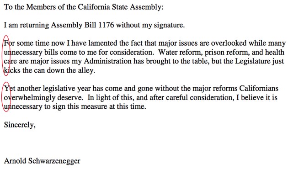Click the word 'Californians' in second paragraph
The height and width of the screenshot is (169, 288).
click(259, 88)
